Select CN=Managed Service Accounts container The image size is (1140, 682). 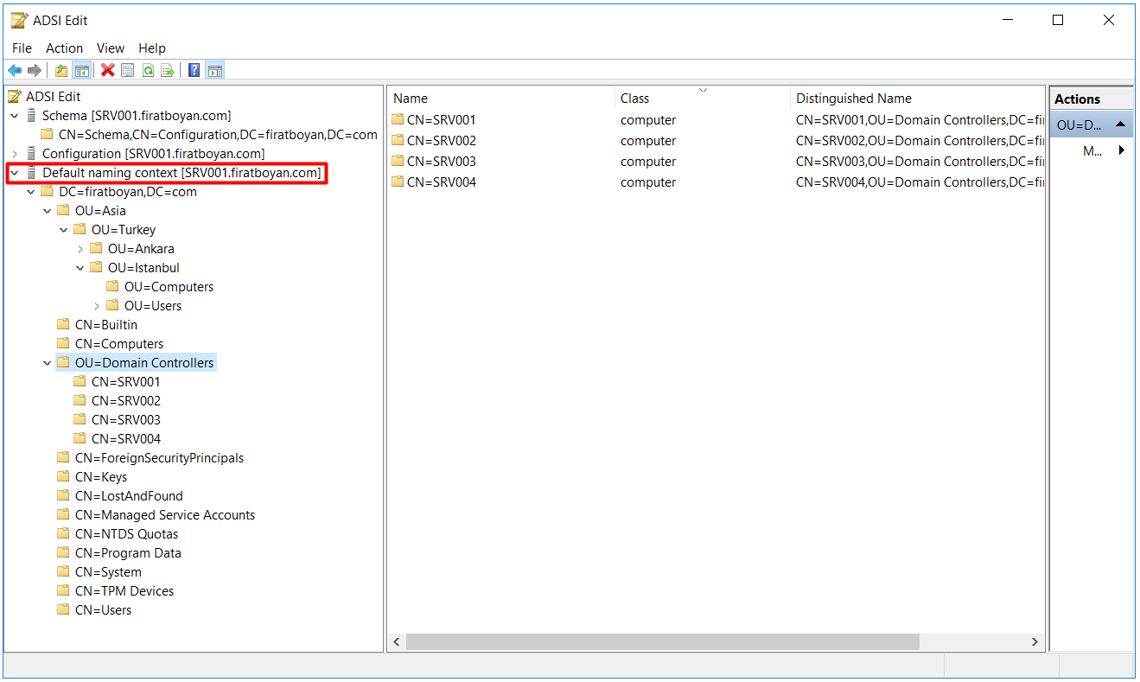[x=165, y=515]
